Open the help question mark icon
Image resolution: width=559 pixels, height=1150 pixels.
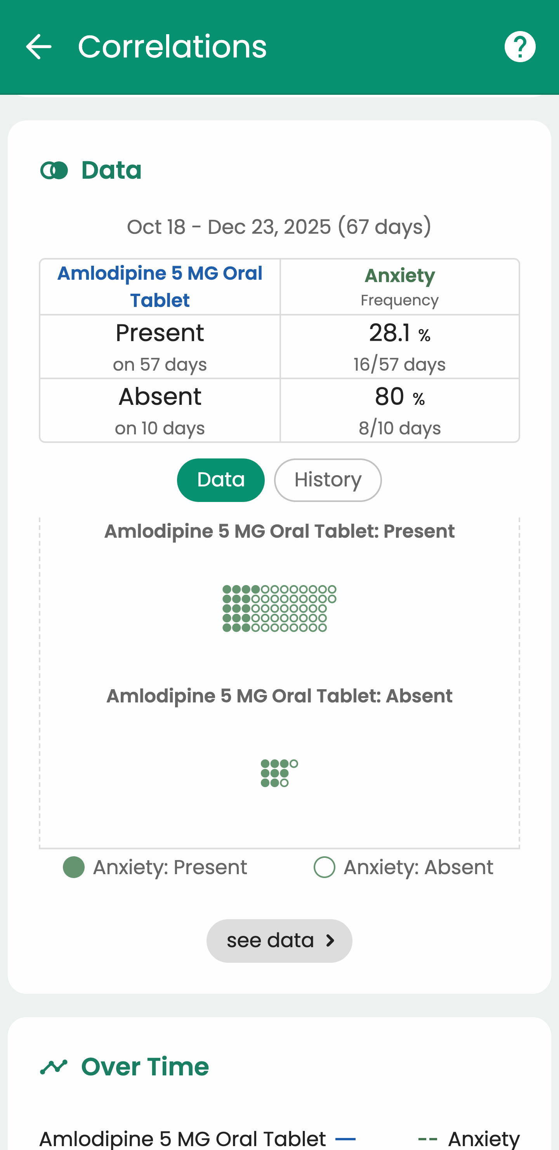tap(520, 47)
